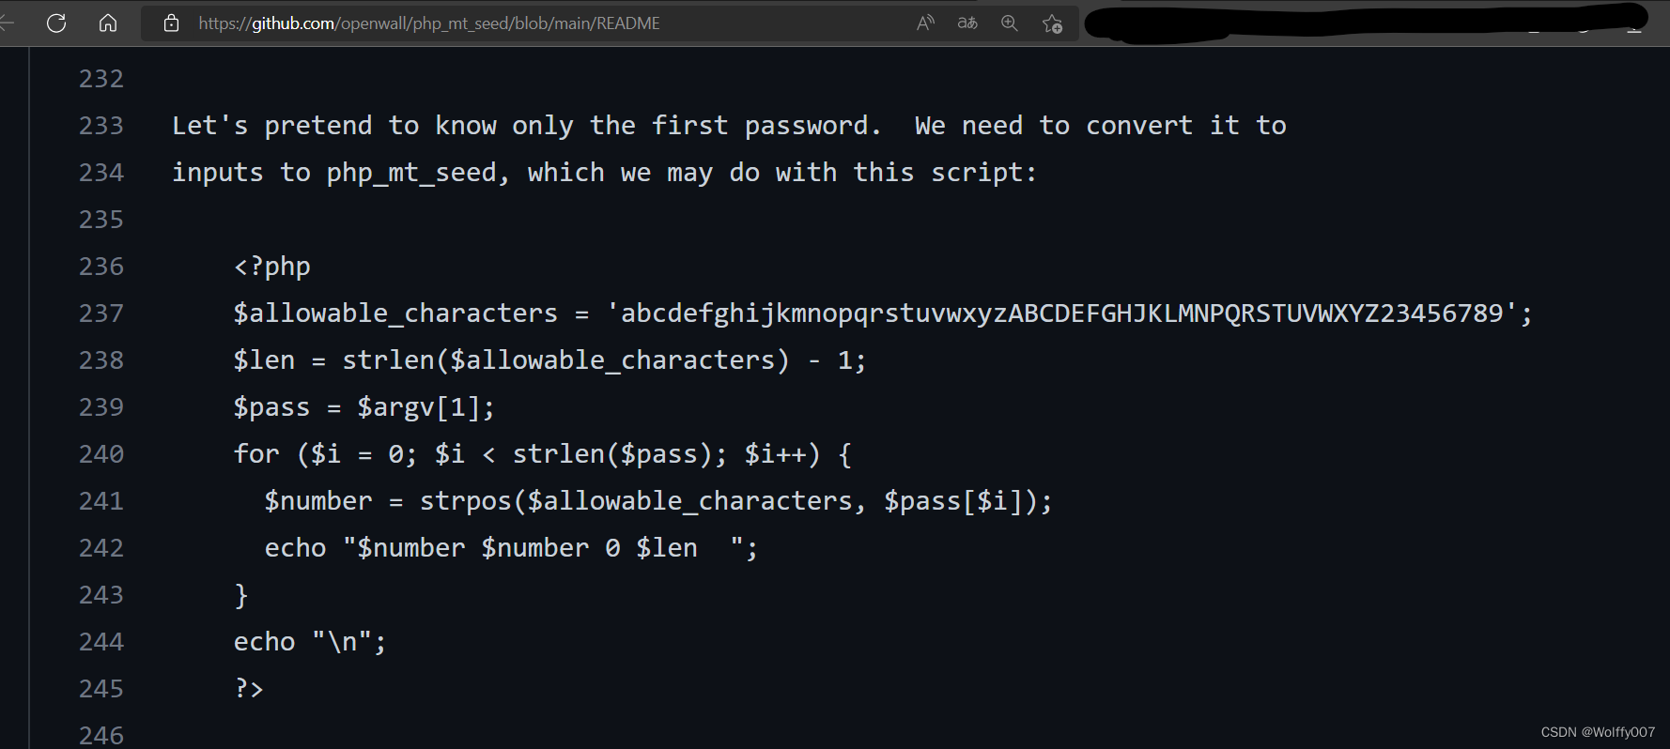The image size is (1670, 749).
Task: Start Read Aloud from the address bar
Action: [925, 23]
